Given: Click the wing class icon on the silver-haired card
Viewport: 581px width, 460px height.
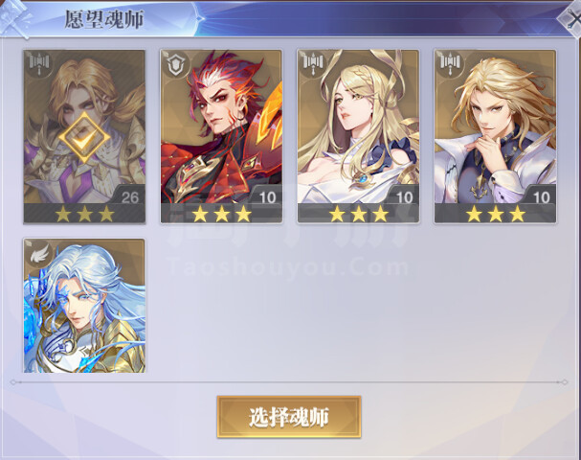Looking at the screenshot, I should (x=39, y=253).
